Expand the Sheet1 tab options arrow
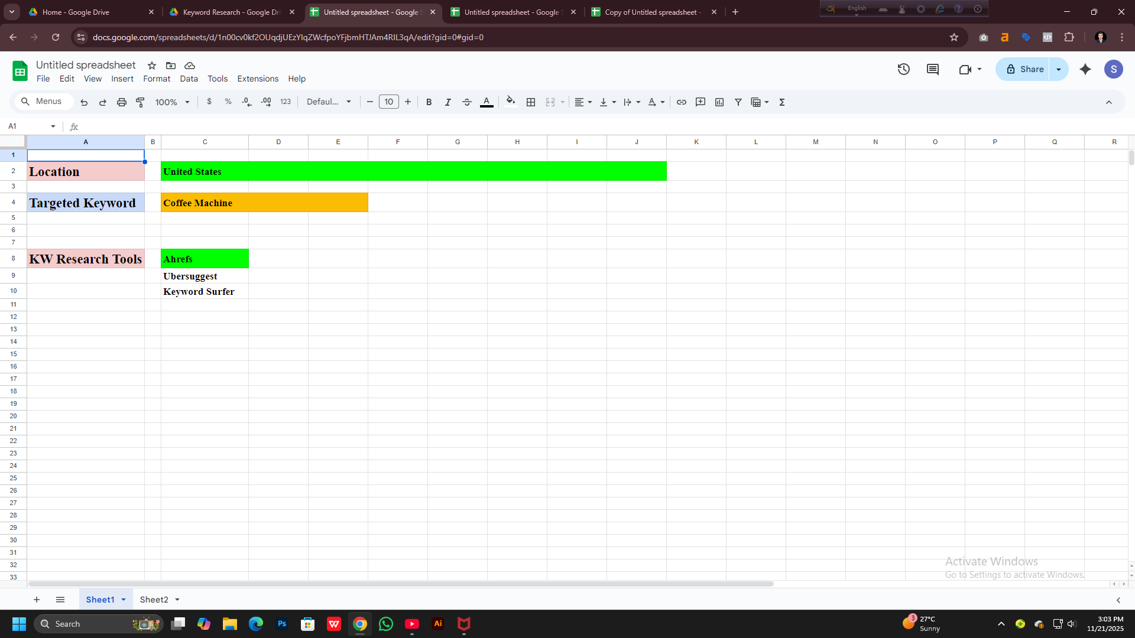The image size is (1135, 638). (124, 600)
